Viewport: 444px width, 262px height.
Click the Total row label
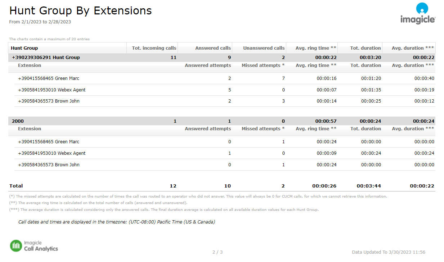click(16, 186)
